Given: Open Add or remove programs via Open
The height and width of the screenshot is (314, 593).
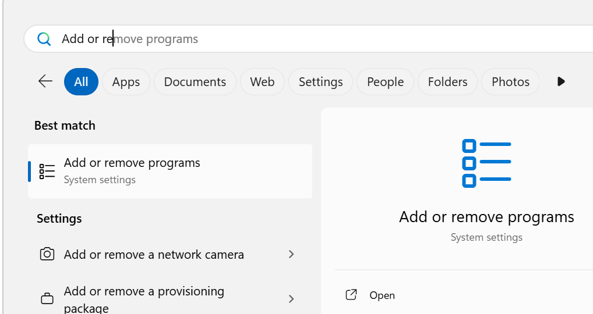Looking at the screenshot, I should 382,295.
